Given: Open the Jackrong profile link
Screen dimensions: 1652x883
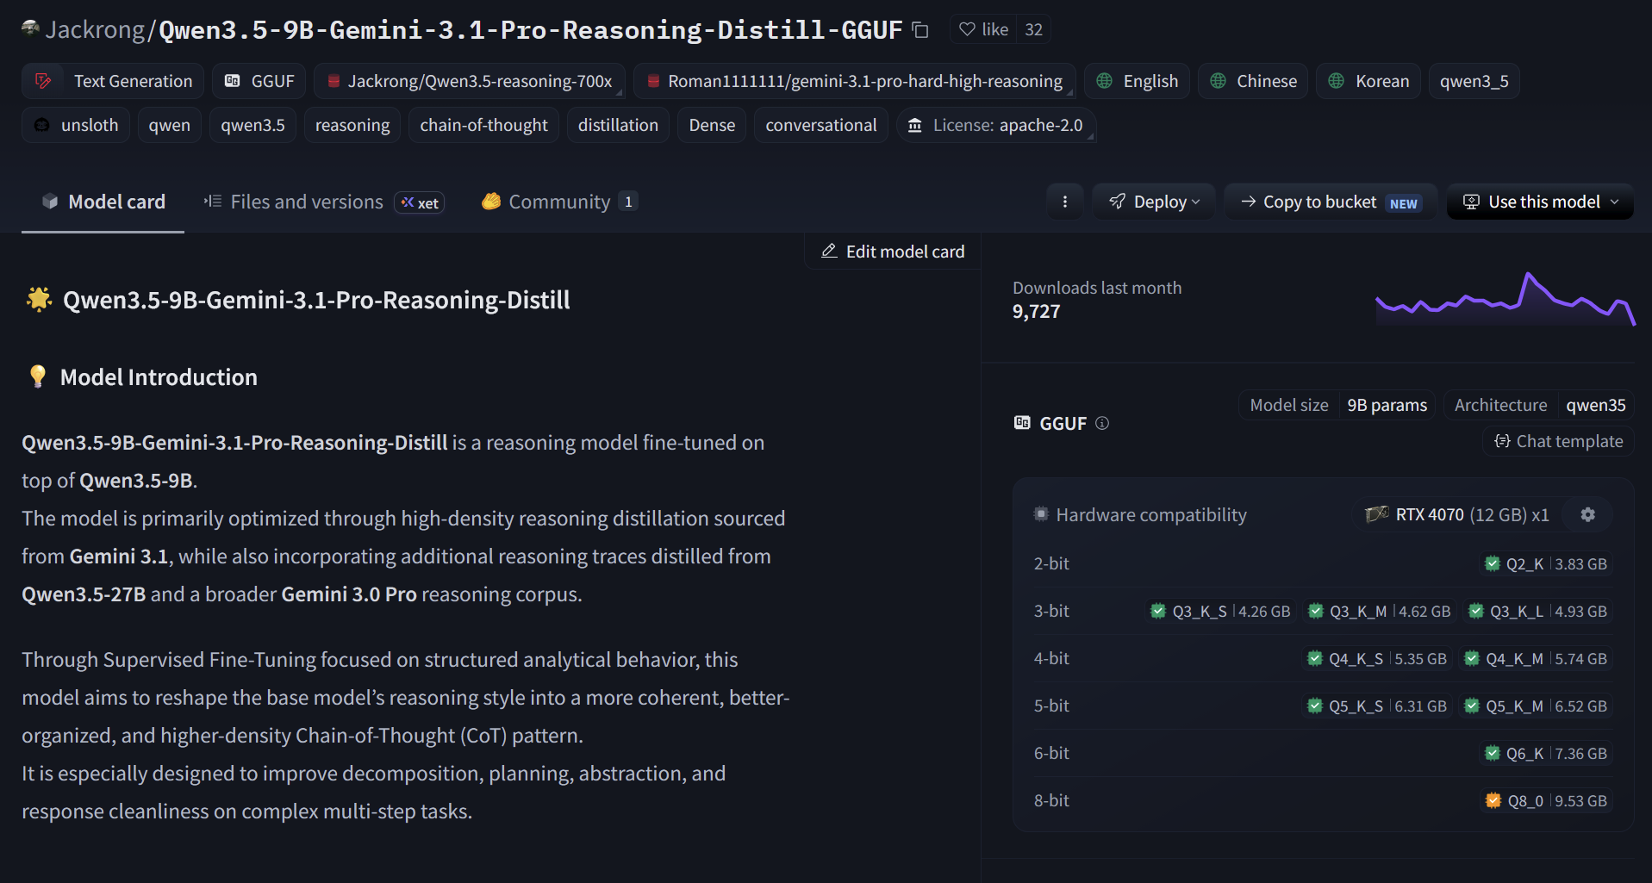Looking at the screenshot, I should click(x=95, y=29).
